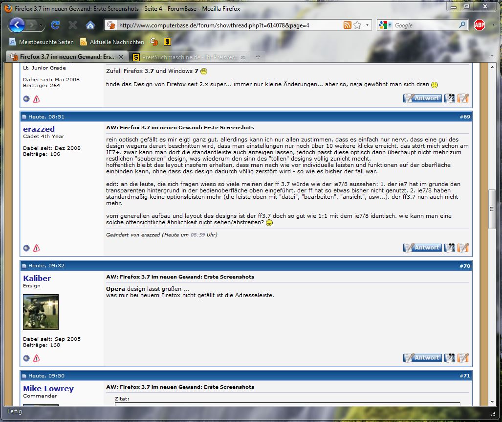Open the Adblock Plus ABP icon
The image size is (502, 422).
coord(479,24)
